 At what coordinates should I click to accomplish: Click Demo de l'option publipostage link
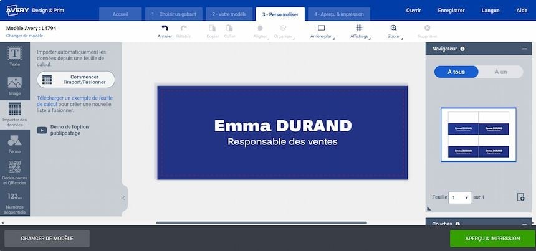(69, 130)
